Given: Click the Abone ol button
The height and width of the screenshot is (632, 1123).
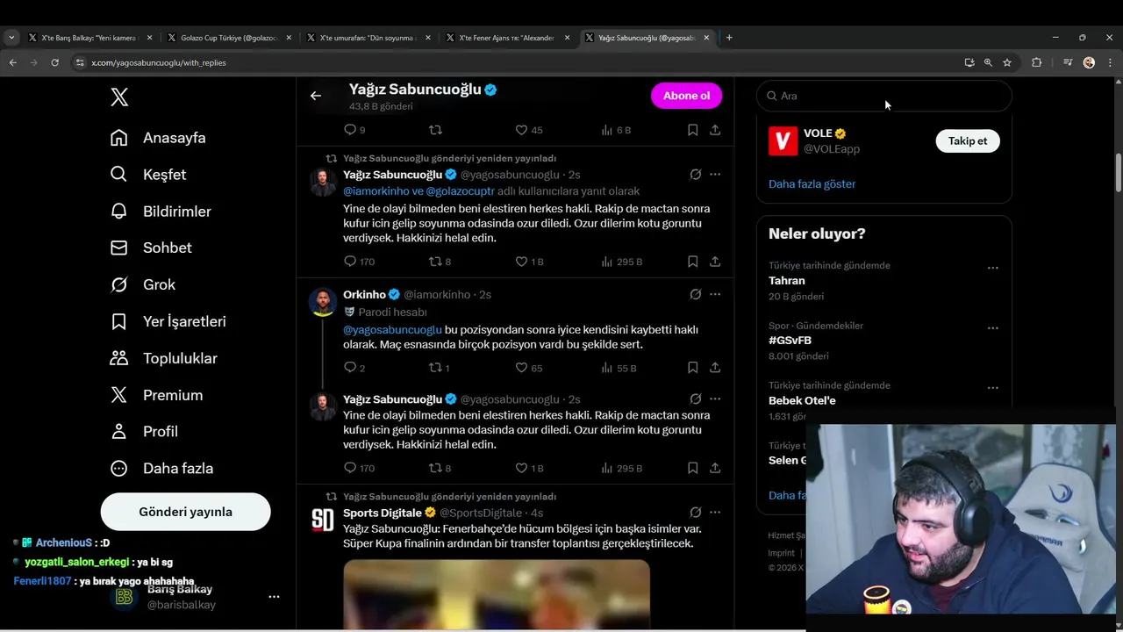Looking at the screenshot, I should tap(686, 96).
